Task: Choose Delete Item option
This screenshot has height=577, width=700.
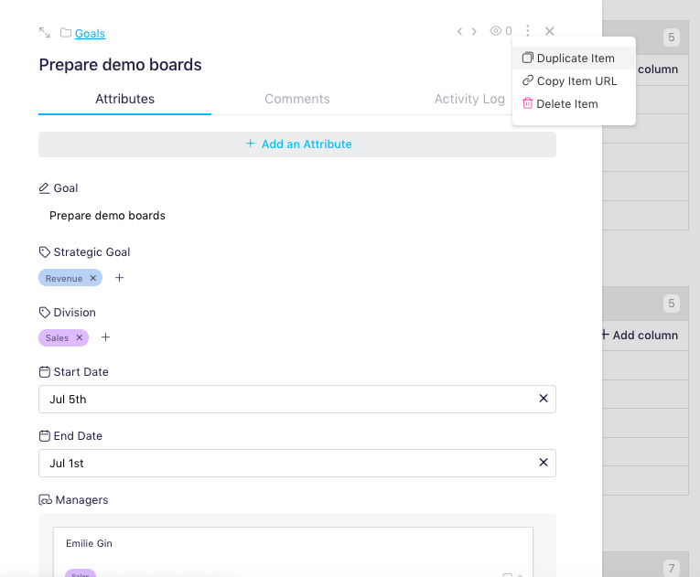Action: point(574,103)
